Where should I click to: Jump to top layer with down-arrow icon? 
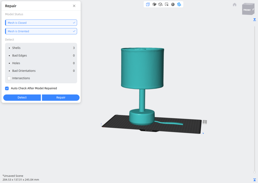(255, 20)
